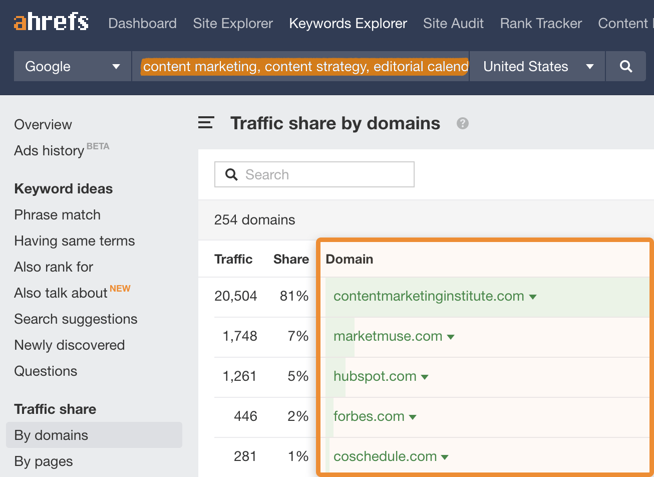Select Questions in the sidebar
Viewport: 654px width, 477px height.
[x=46, y=371]
